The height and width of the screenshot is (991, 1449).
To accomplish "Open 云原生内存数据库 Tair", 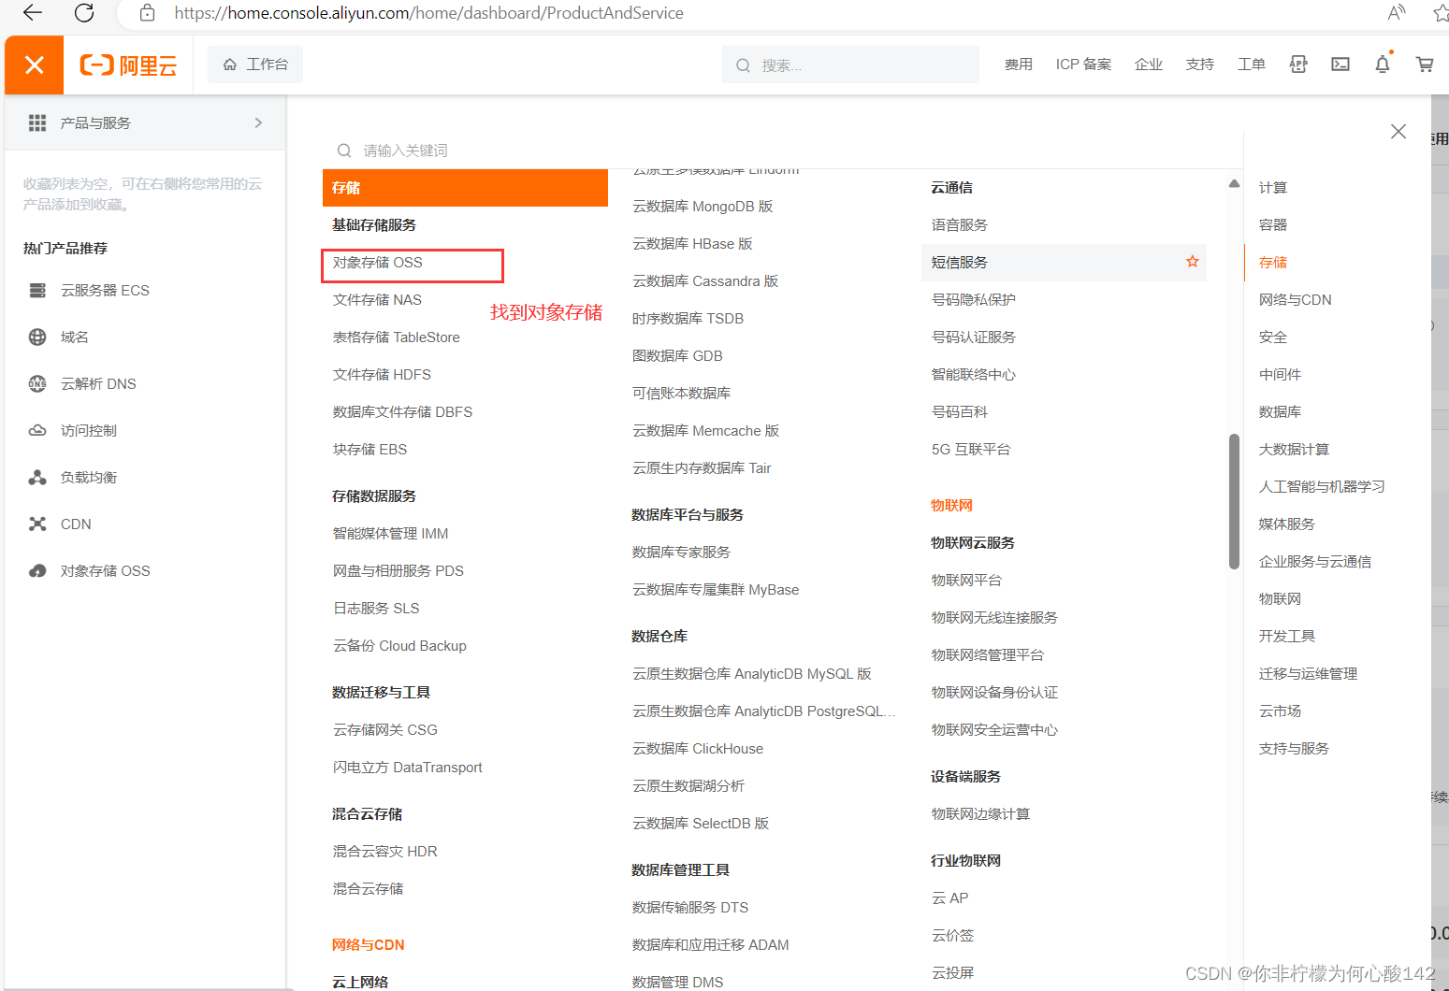I will tap(702, 468).
